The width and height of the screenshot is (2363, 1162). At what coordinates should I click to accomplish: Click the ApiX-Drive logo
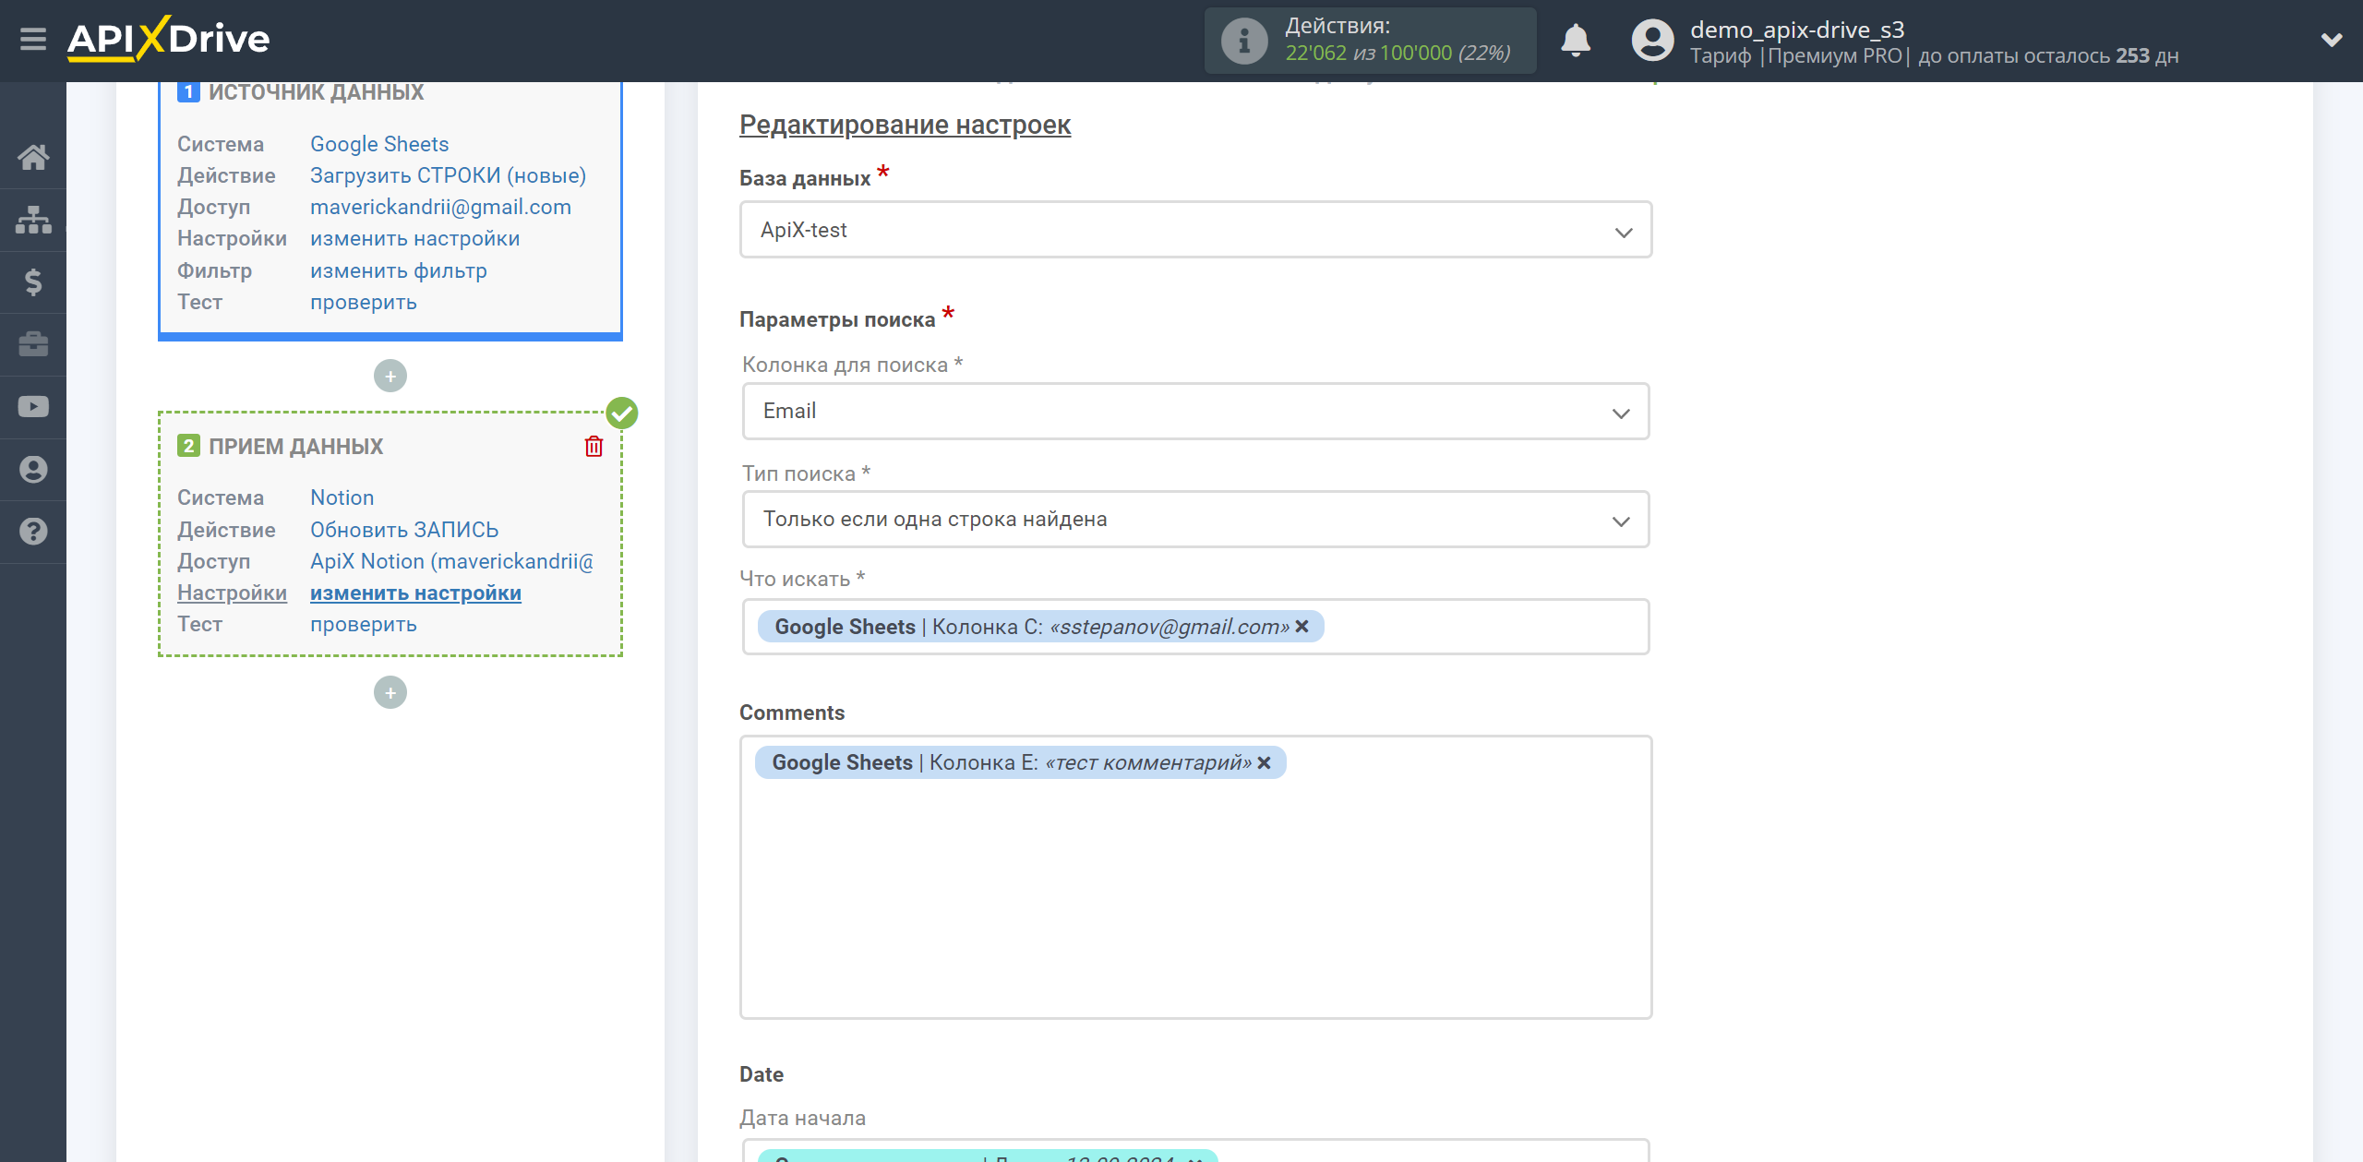pyautogui.click(x=169, y=39)
